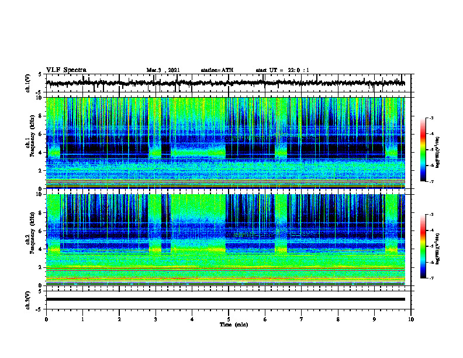The image size is (463, 358).
Task: Click the -3 label atop the ch.1 colorbar
Action: click(x=431, y=118)
